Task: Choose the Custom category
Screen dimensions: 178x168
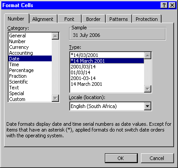Action: point(30,99)
